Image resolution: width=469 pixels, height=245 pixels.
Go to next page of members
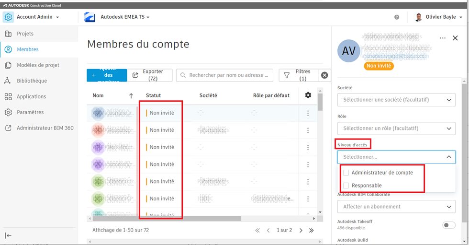(301, 230)
